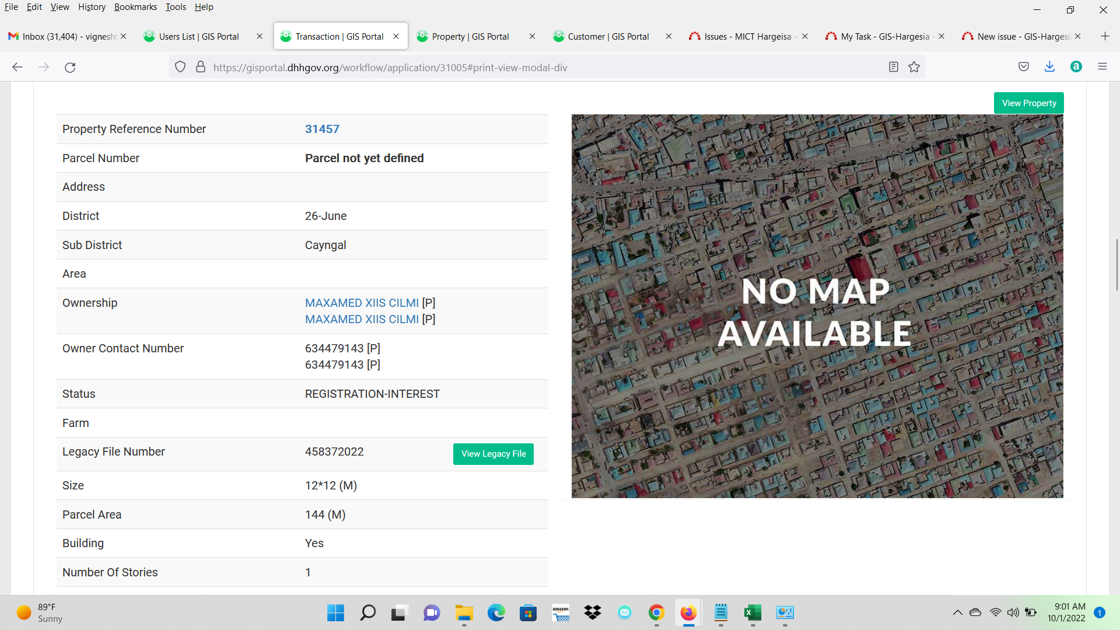Screen dimensions: 1120x630
Task: Open a new browser tab
Action: tap(1105, 36)
